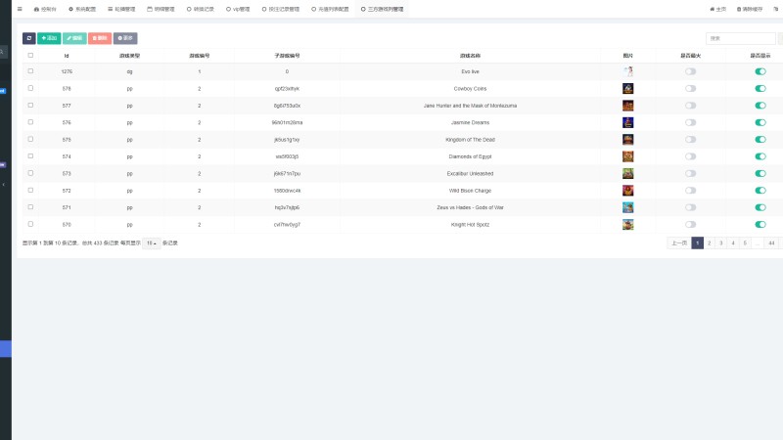This screenshot has width=783, height=440.
Task: Select the checkbox for Cowboy Coins row
Action: tap(30, 88)
